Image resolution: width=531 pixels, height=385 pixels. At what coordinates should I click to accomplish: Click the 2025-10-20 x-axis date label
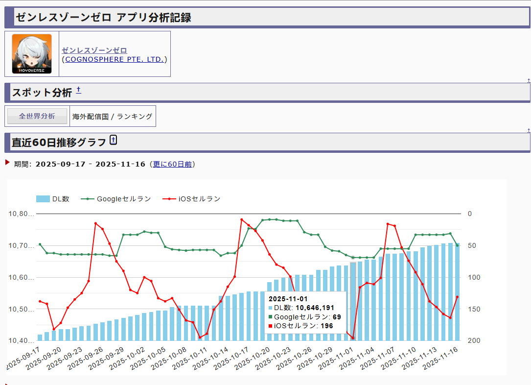pyautogui.click(x=252, y=358)
